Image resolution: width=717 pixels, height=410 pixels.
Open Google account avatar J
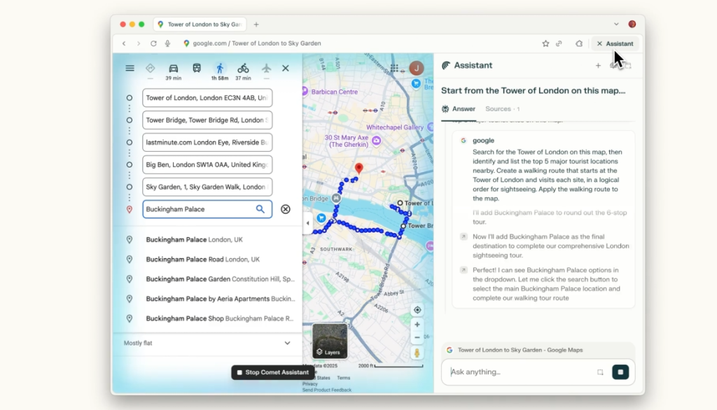(416, 68)
